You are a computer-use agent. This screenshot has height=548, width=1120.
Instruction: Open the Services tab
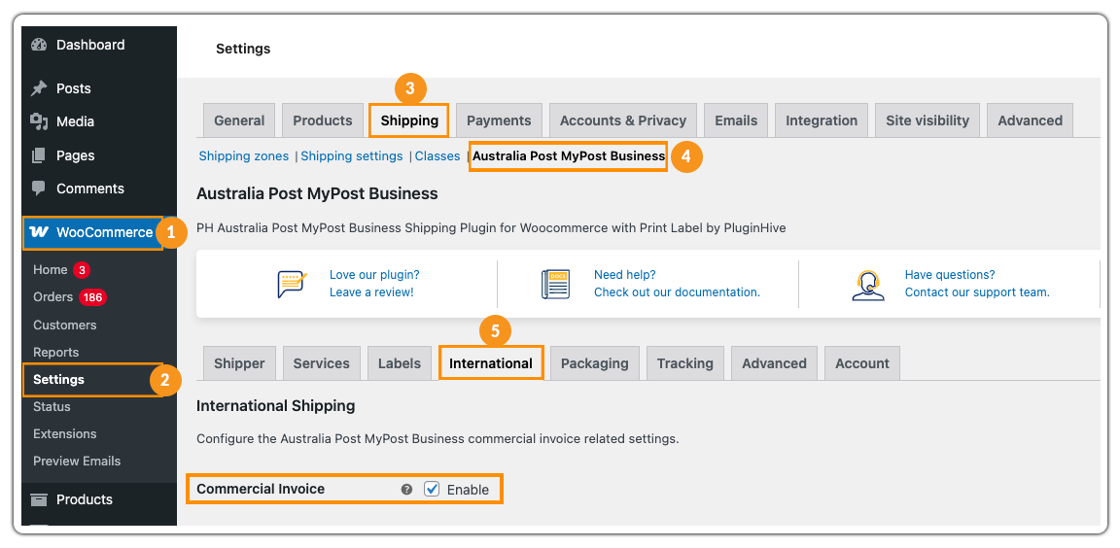(322, 363)
